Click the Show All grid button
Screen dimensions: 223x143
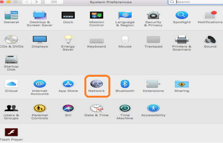tap(54, 2)
